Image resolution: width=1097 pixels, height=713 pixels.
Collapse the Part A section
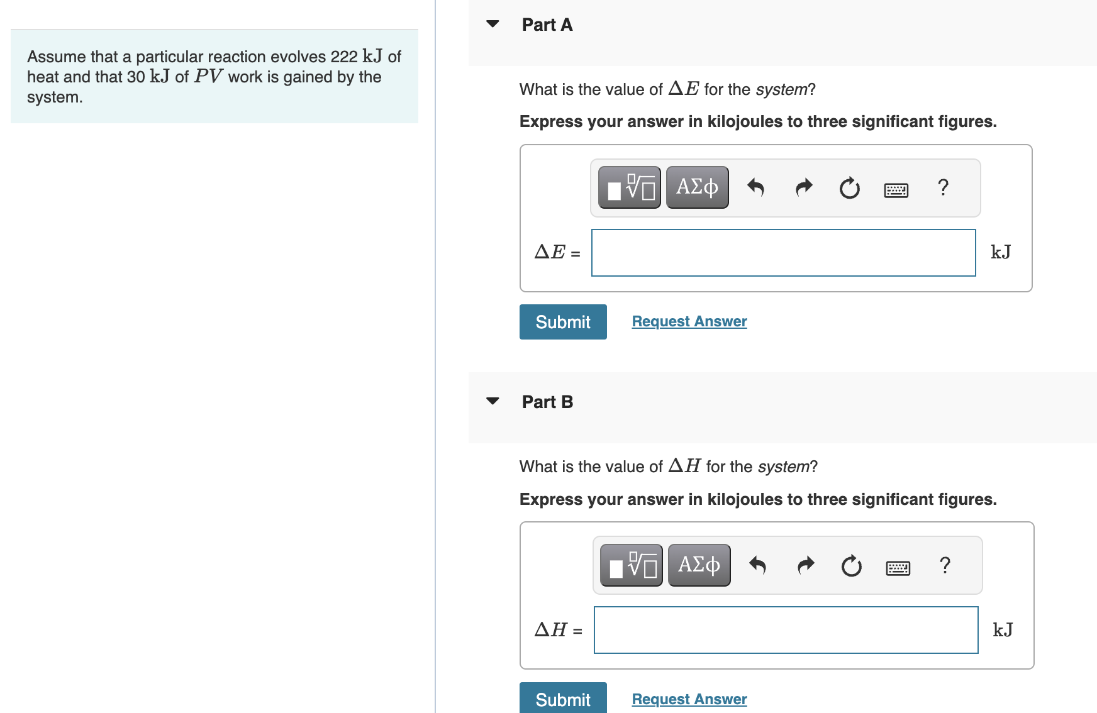pos(493,24)
